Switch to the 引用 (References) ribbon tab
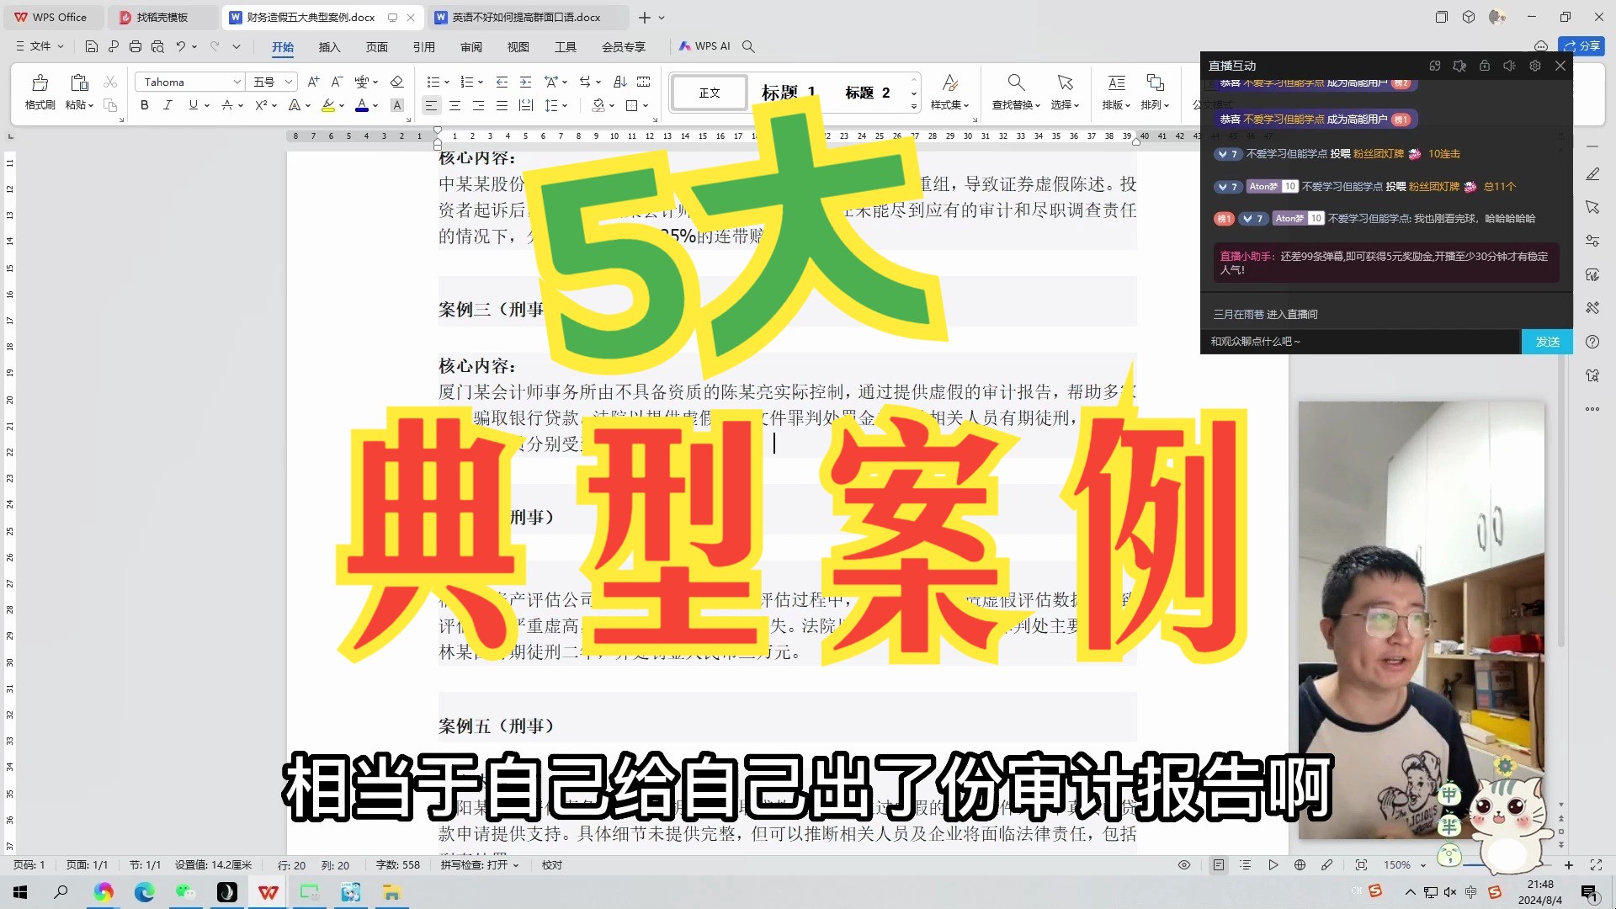Image resolution: width=1616 pixels, height=909 pixels. click(x=424, y=47)
